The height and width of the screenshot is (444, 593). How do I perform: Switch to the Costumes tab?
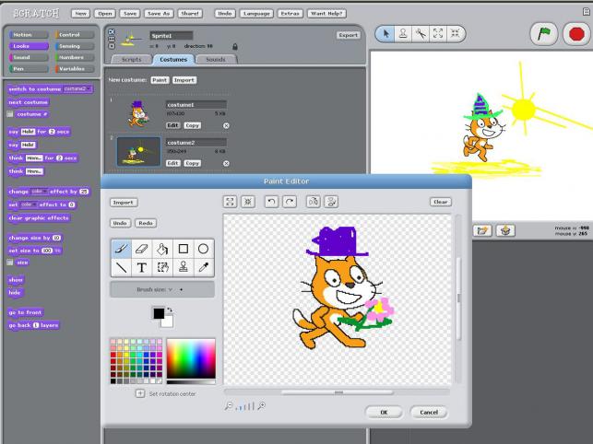click(173, 59)
